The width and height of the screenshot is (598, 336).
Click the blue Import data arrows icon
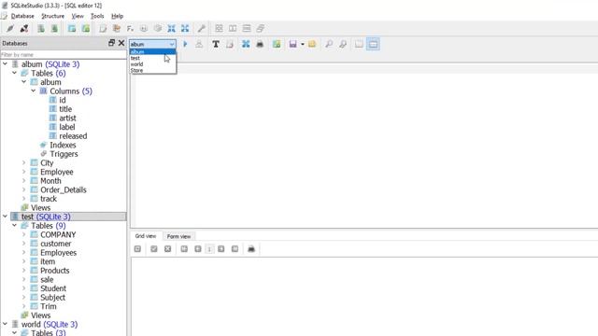(172, 29)
